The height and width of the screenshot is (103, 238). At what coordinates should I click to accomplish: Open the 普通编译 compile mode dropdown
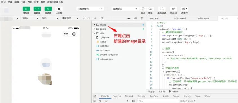125,9
